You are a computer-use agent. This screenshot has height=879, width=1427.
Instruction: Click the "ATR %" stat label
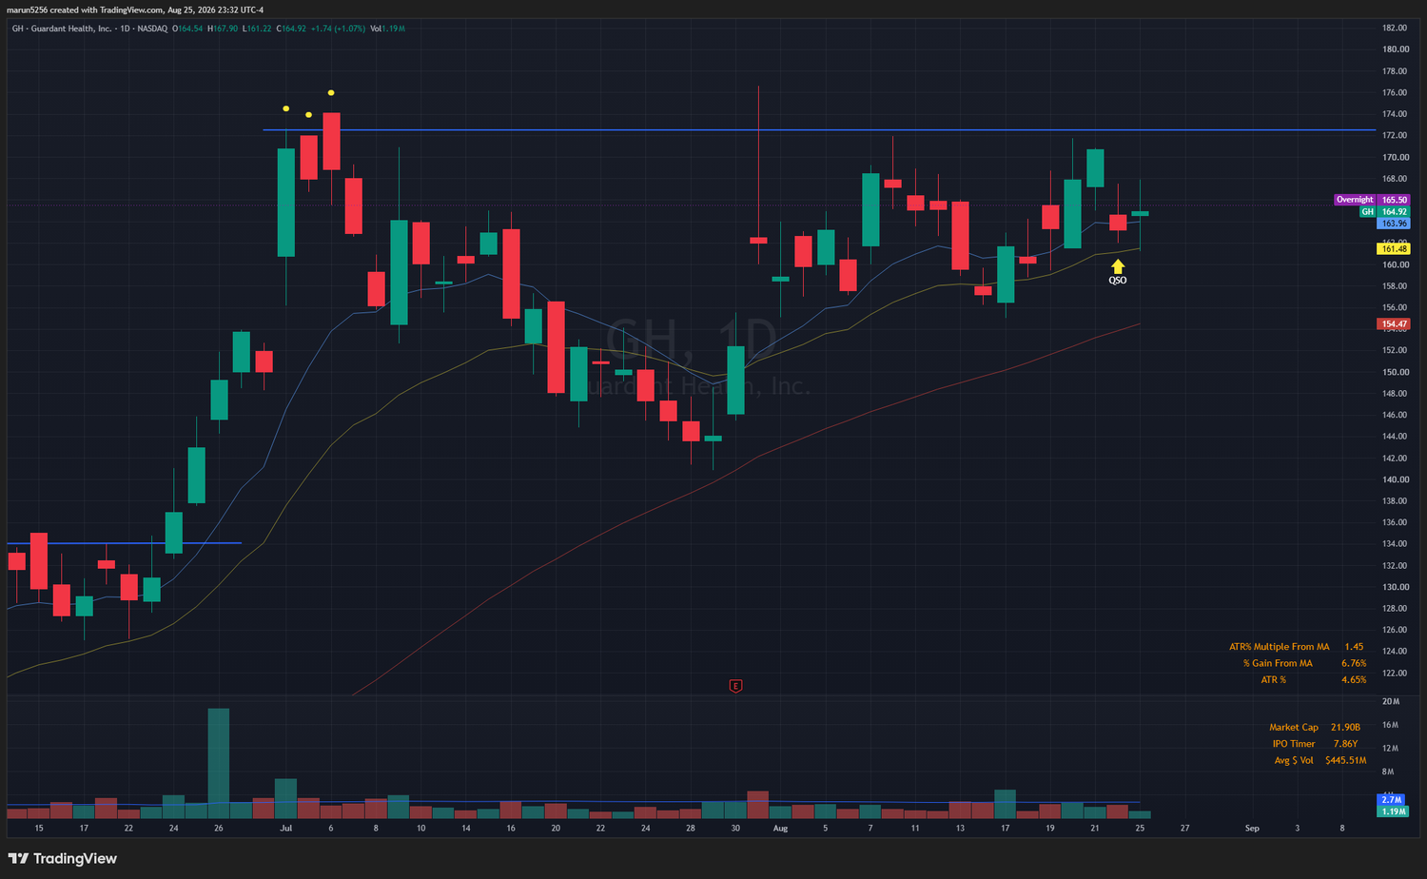[x=1273, y=680]
